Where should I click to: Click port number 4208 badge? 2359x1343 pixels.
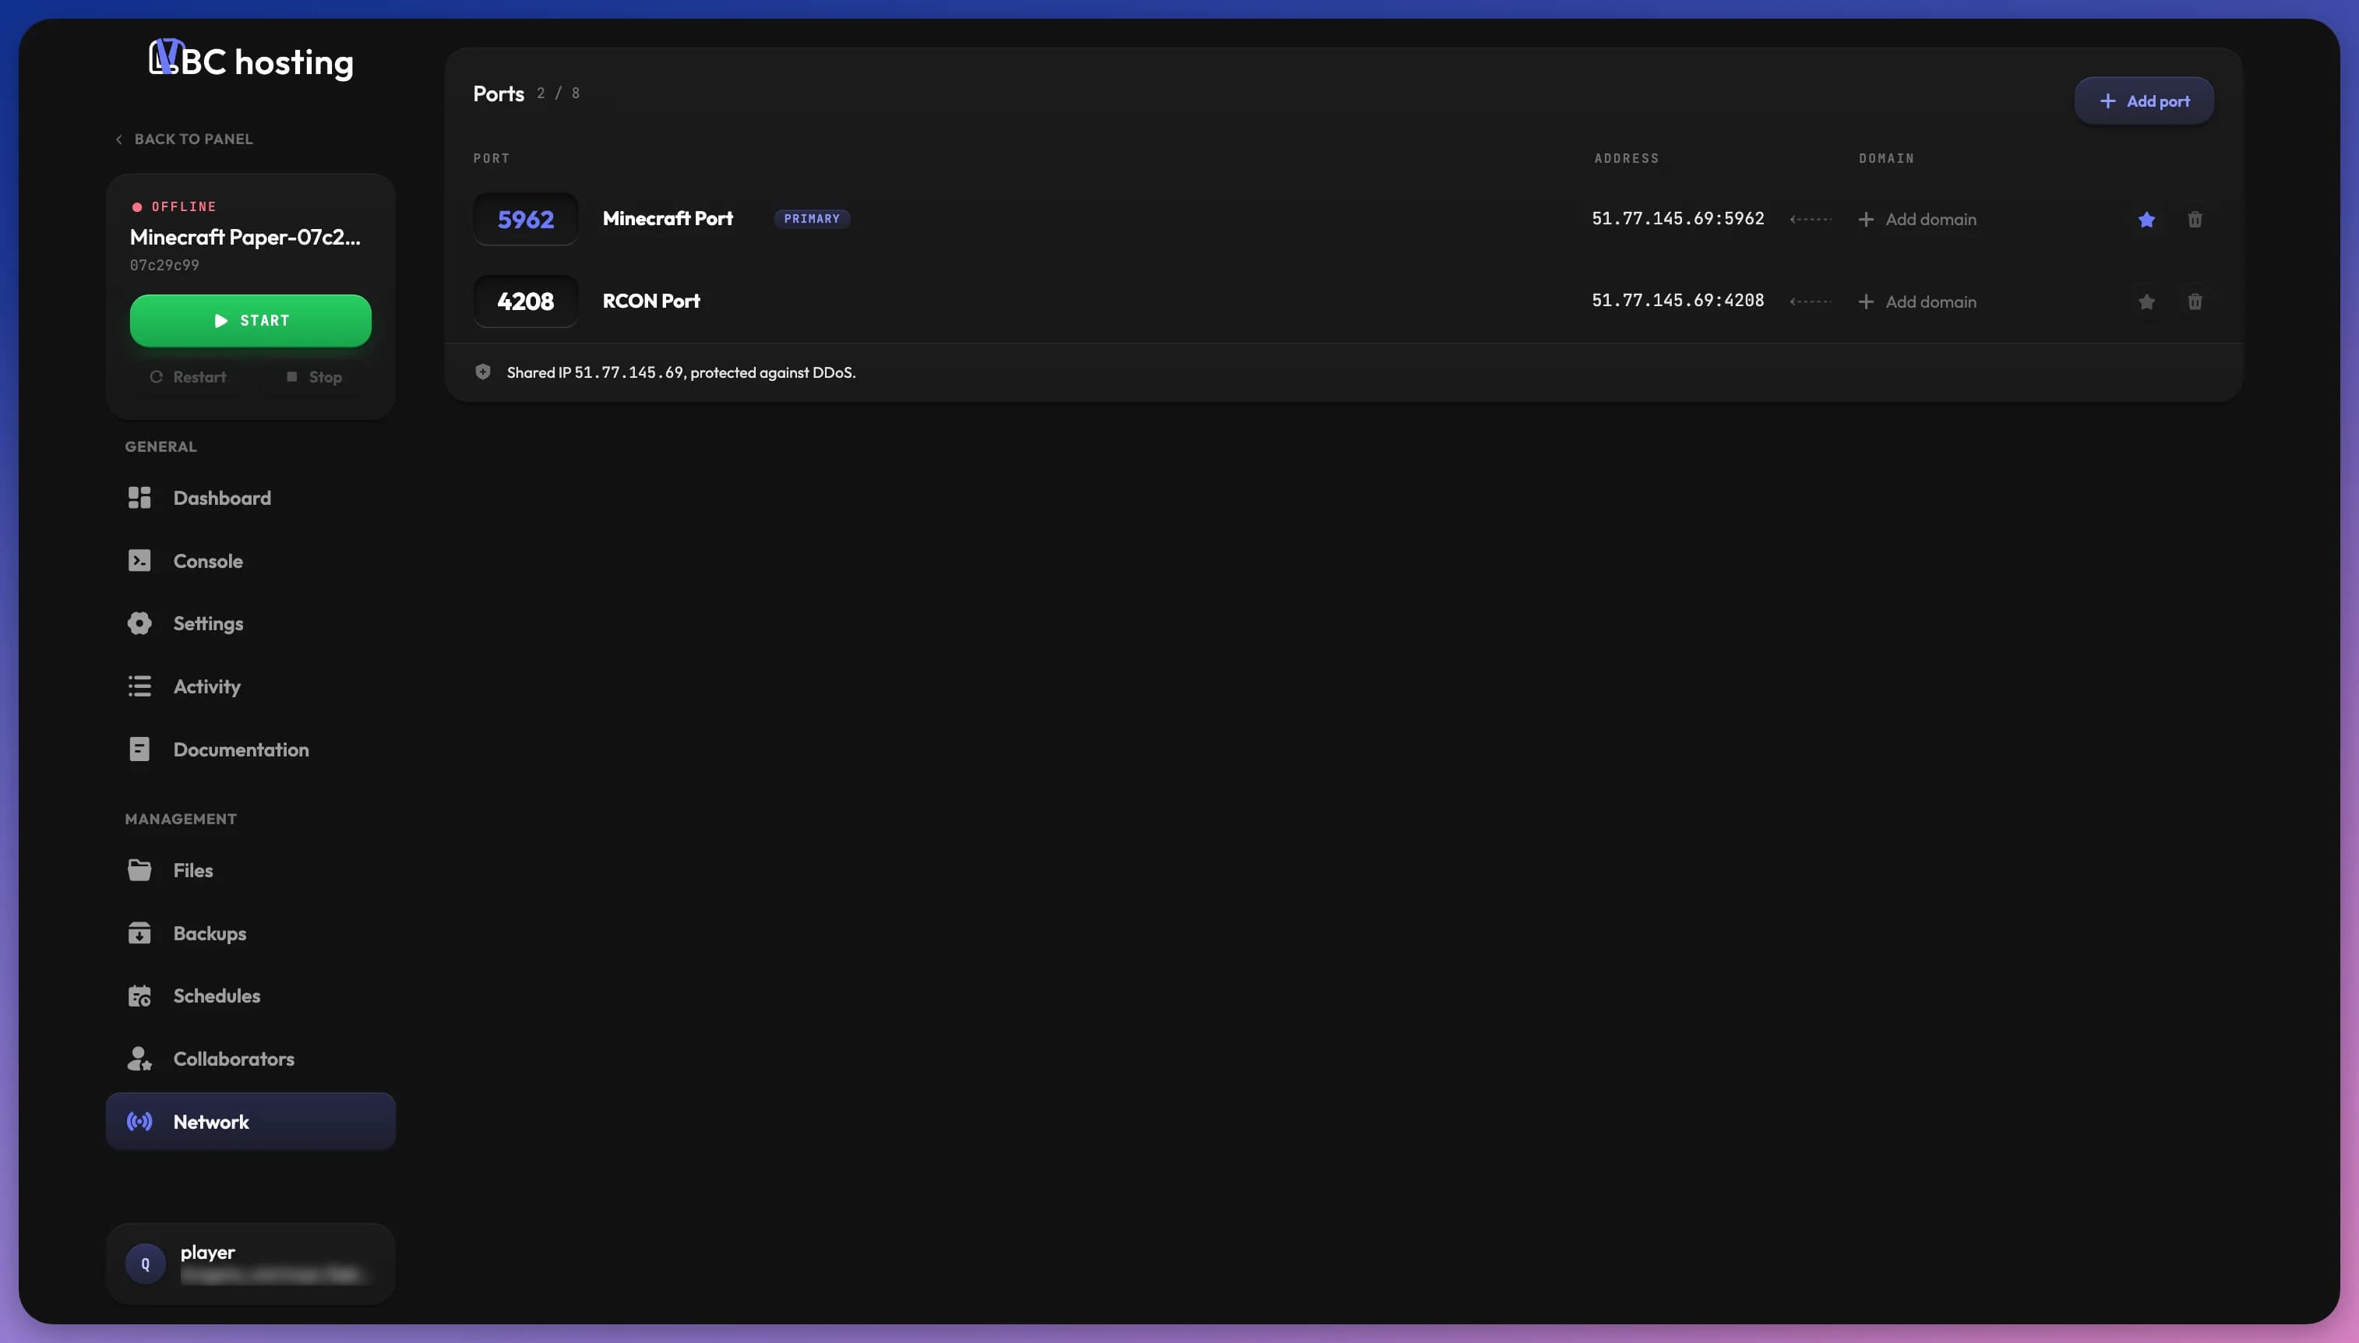click(x=526, y=301)
